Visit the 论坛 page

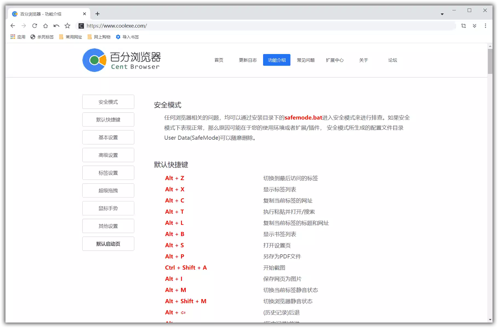point(392,60)
